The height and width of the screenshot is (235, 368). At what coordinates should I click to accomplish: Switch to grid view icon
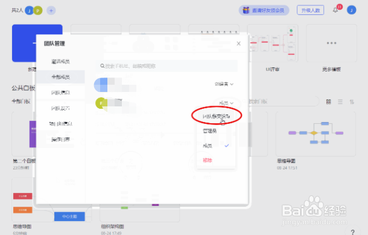click(329, 102)
